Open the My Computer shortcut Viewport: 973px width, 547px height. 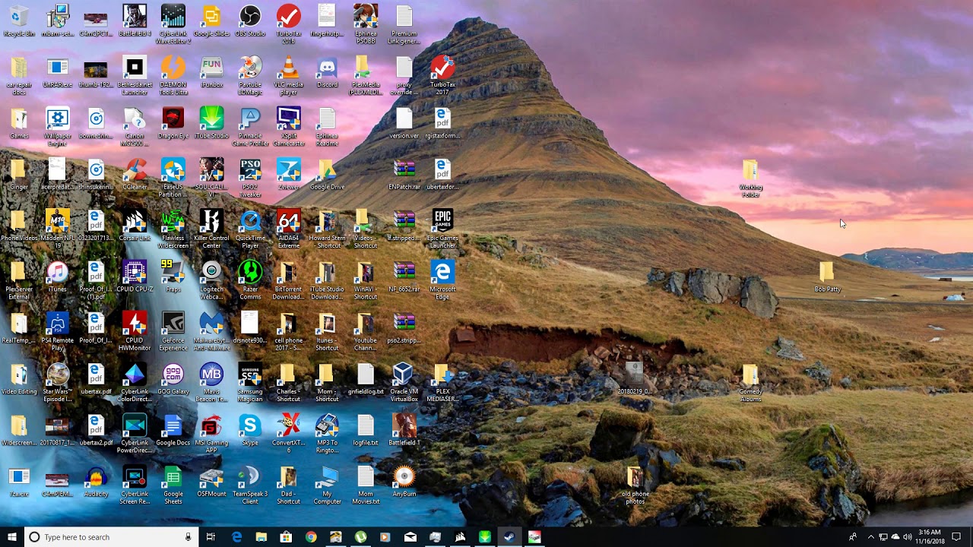(327, 483)
